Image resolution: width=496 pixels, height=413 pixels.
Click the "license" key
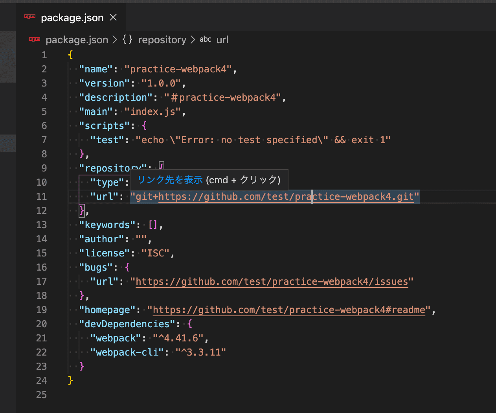104,253
